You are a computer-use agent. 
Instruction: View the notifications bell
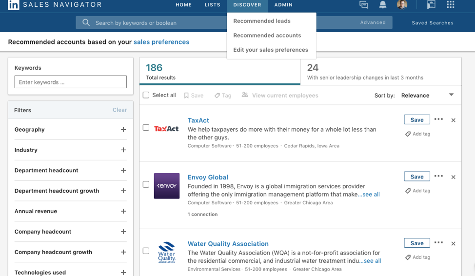[383, 4]
